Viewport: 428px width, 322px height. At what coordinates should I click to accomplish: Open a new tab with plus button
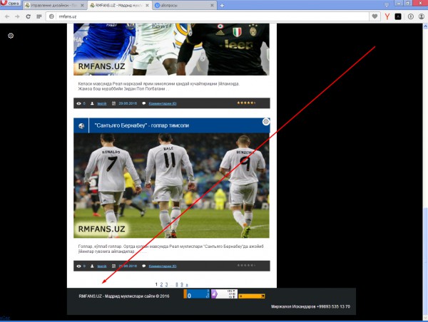coord(222,6)
